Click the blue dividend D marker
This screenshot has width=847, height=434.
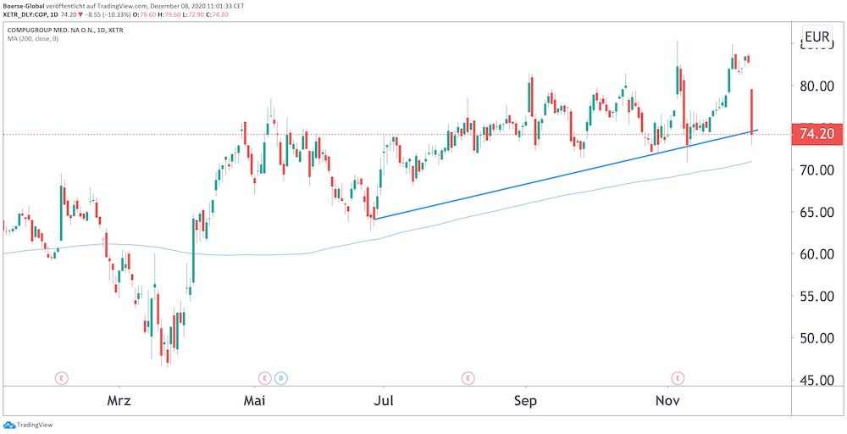point(281,376)
